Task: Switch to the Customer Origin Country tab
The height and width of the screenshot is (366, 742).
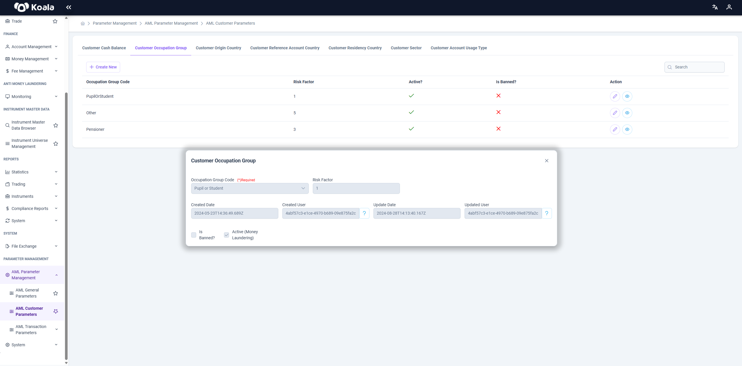Action: tap(218, 48)
